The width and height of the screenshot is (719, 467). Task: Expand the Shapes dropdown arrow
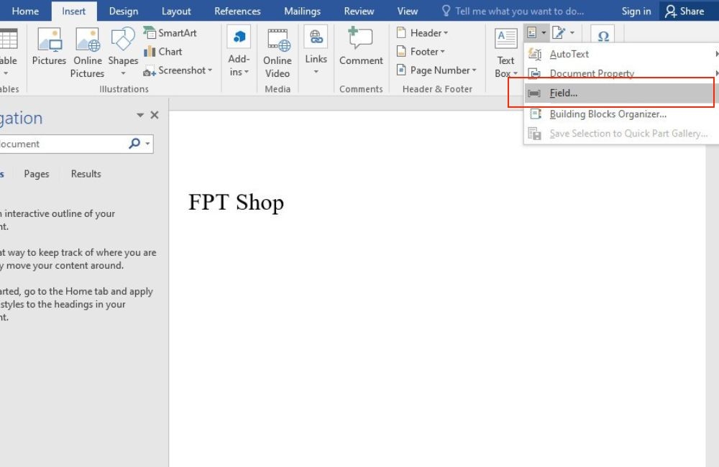coord(123,73)
